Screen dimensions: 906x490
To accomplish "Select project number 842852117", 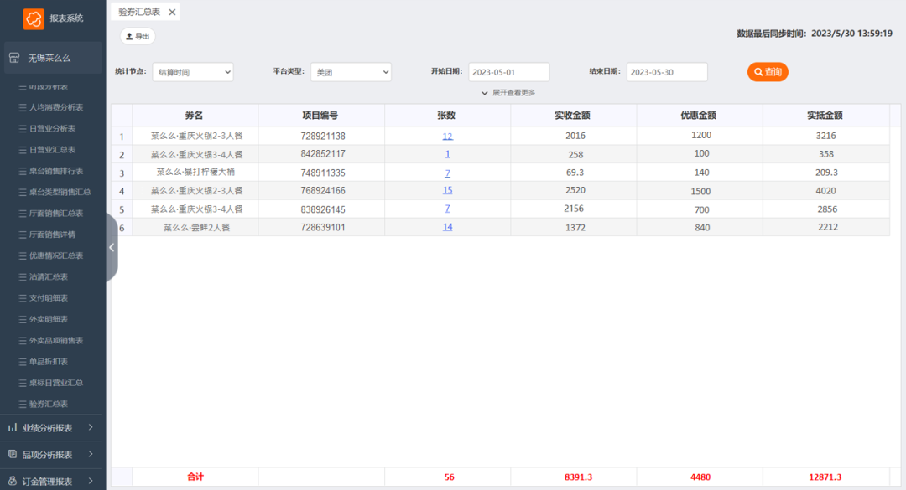I will 322,154.
